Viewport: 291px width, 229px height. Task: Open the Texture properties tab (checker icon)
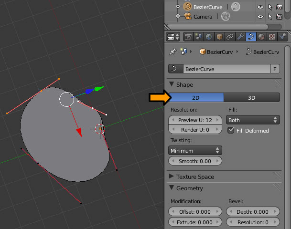pos(272,37)
